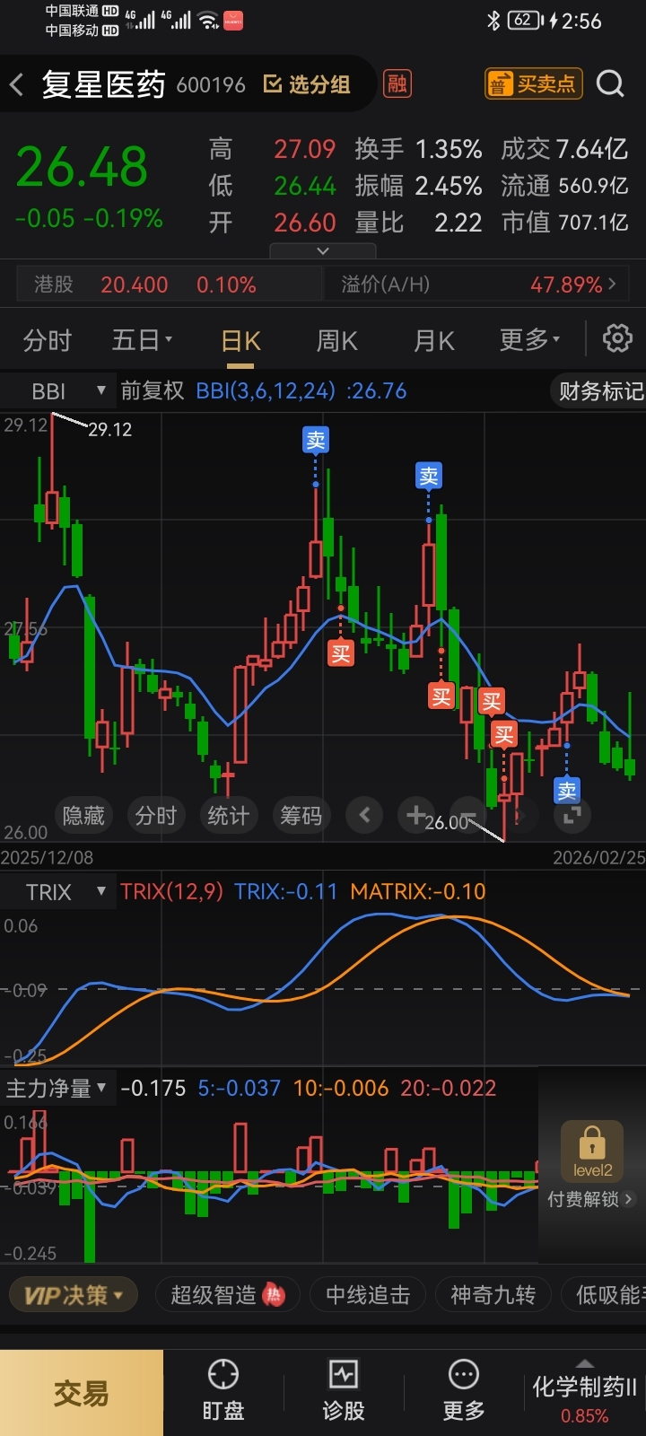Click the 买 marker below the first peak
This screenshot has height=1436, width=646.
(341, 653)
